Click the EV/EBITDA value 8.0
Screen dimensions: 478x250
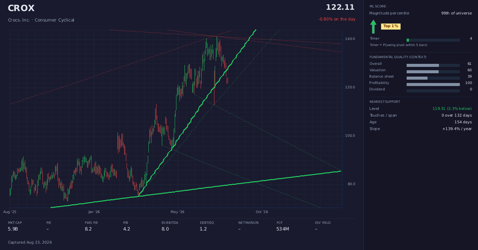(x=165, y=229)
